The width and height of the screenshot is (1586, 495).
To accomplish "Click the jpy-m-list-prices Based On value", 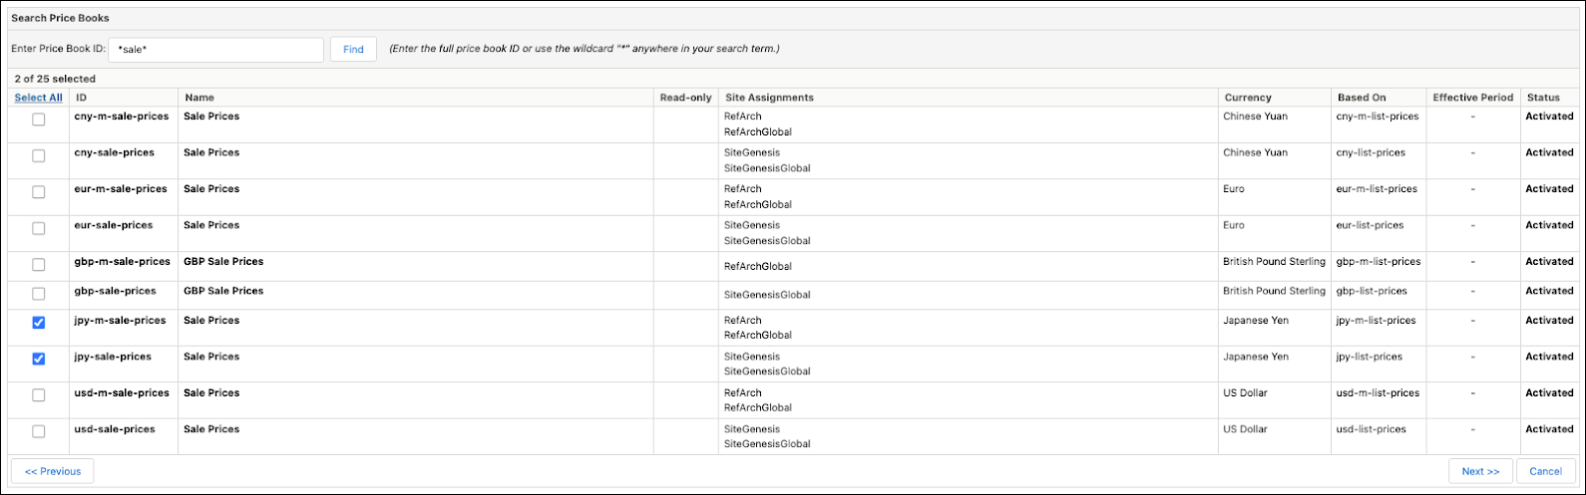I will [x=1377, y=321].
